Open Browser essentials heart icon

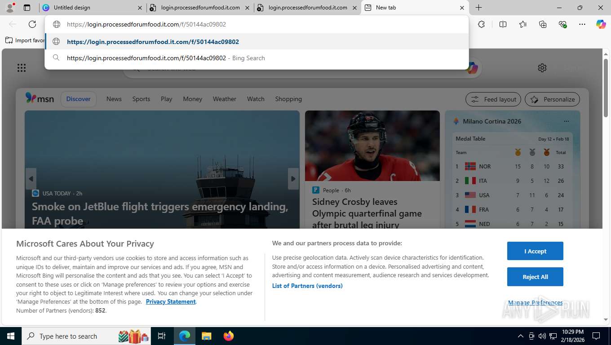[562, 24]
